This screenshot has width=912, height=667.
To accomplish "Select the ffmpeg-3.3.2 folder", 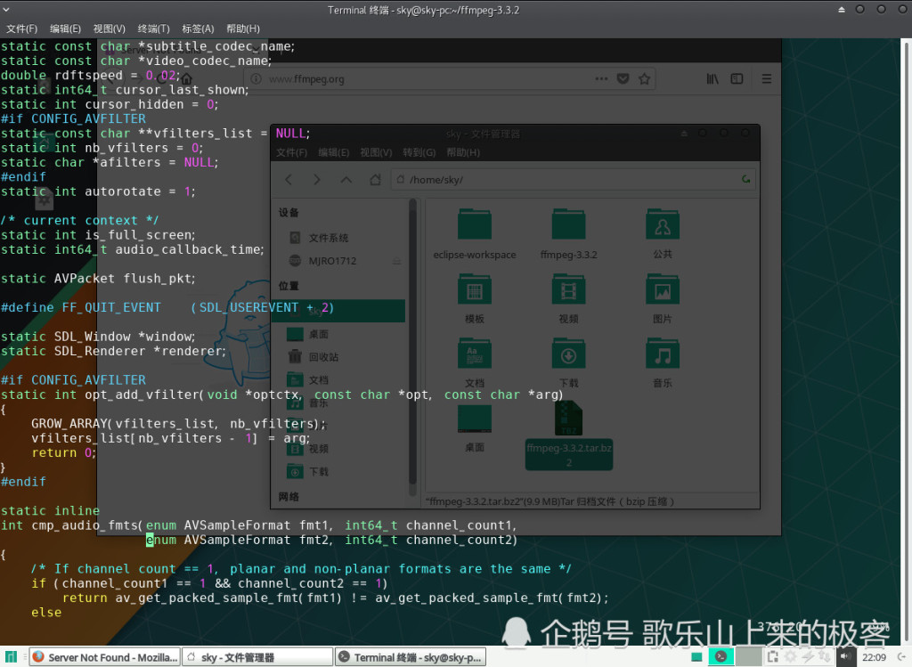I will tap(568, 234).
